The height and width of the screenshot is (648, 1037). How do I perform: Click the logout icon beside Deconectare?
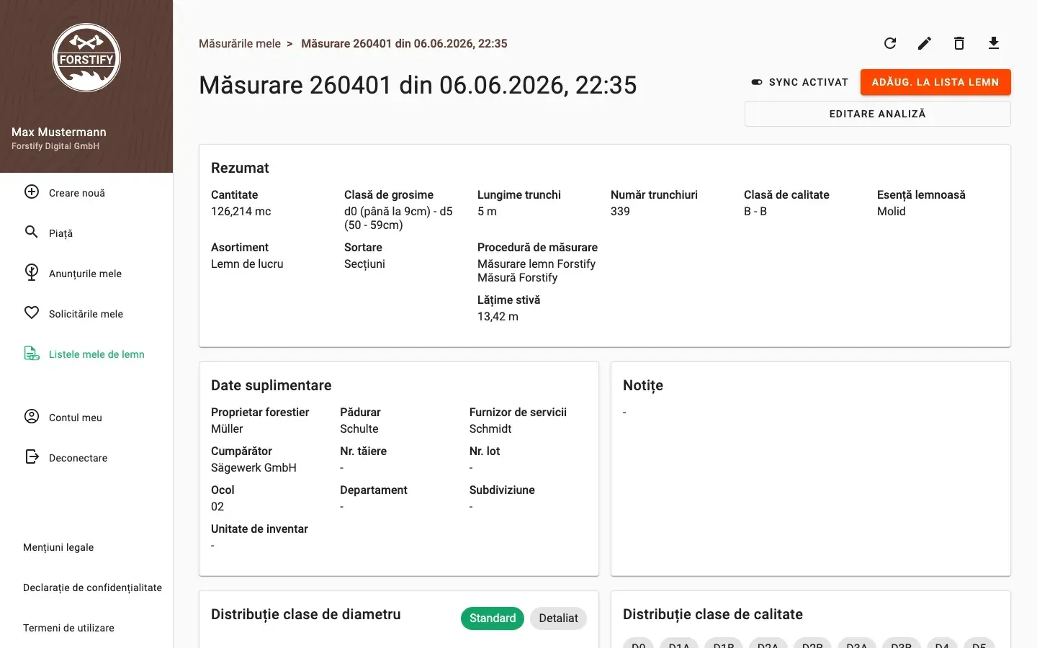(32, 456)
